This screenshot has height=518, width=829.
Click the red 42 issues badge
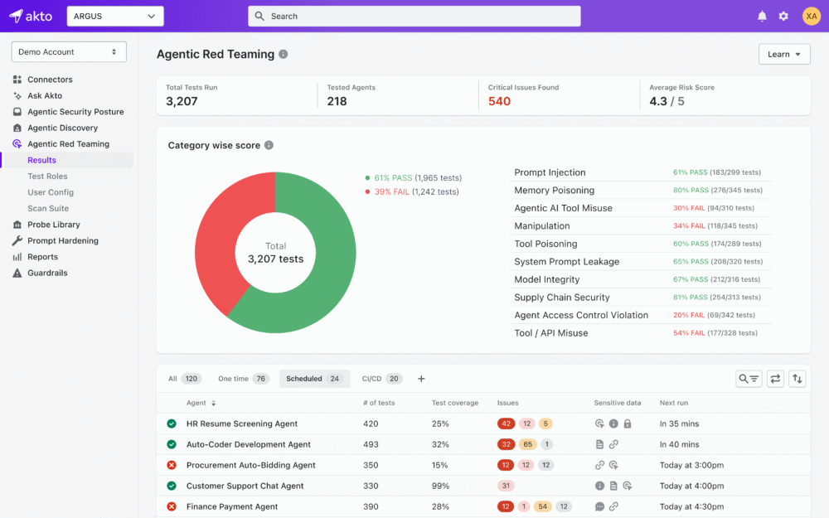point(506,424)
